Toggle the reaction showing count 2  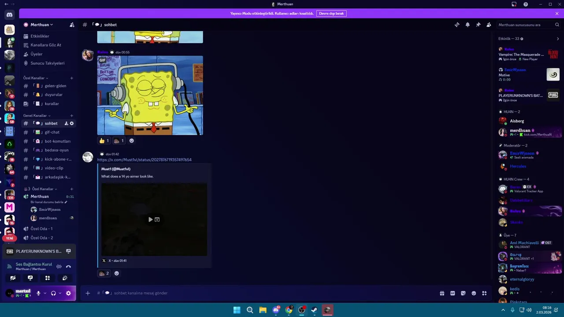[x=104, y=273]
